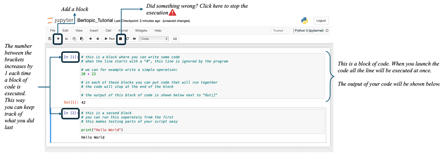Restart the kernel with the circular arrow icon
Viewport: 446px width, 154px height.
point(128,39)
